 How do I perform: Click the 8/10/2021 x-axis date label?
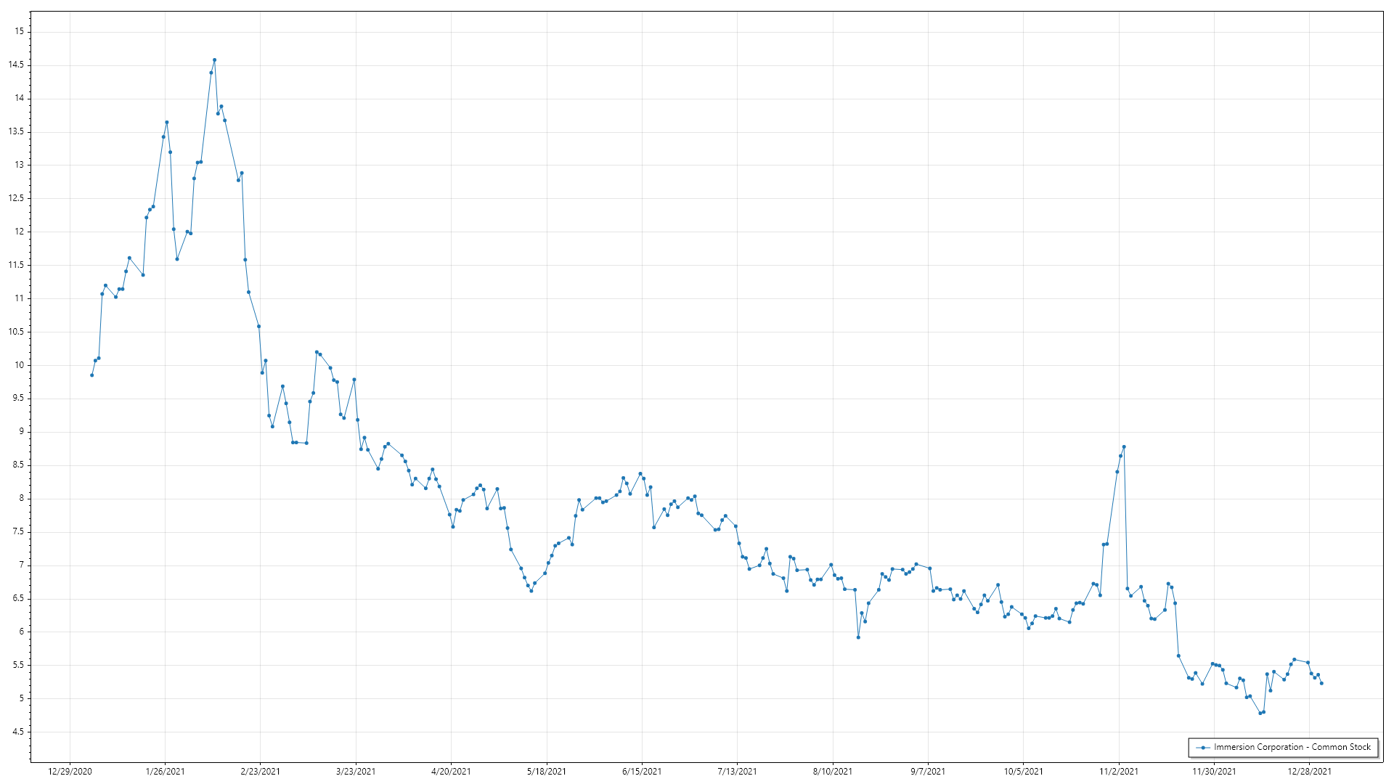click(833, 771)
